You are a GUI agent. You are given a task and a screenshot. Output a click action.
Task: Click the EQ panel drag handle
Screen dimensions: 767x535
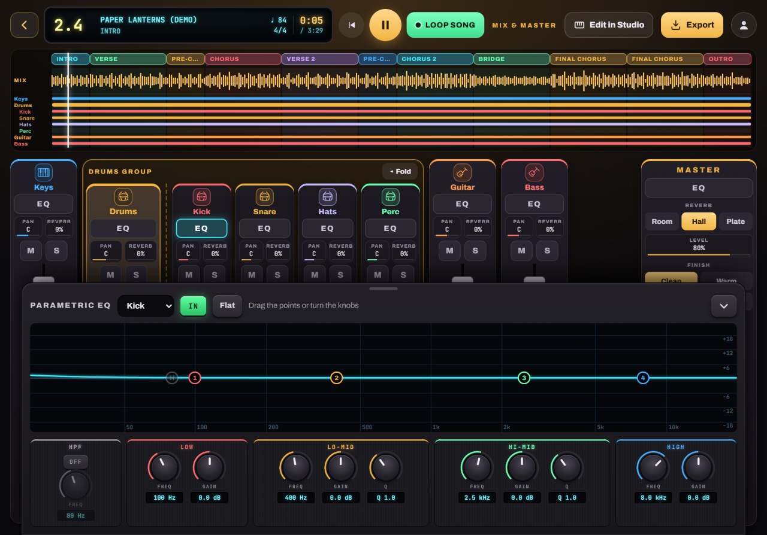point(383,288)
